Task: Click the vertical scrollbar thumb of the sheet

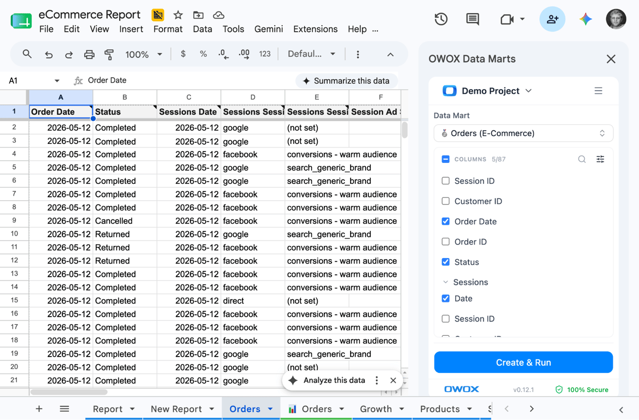Action: [x=405, y=130]
